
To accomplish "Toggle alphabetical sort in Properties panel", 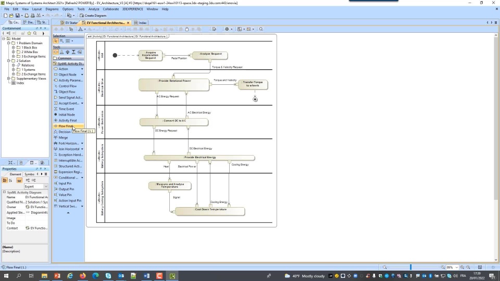I will (10, 181).
